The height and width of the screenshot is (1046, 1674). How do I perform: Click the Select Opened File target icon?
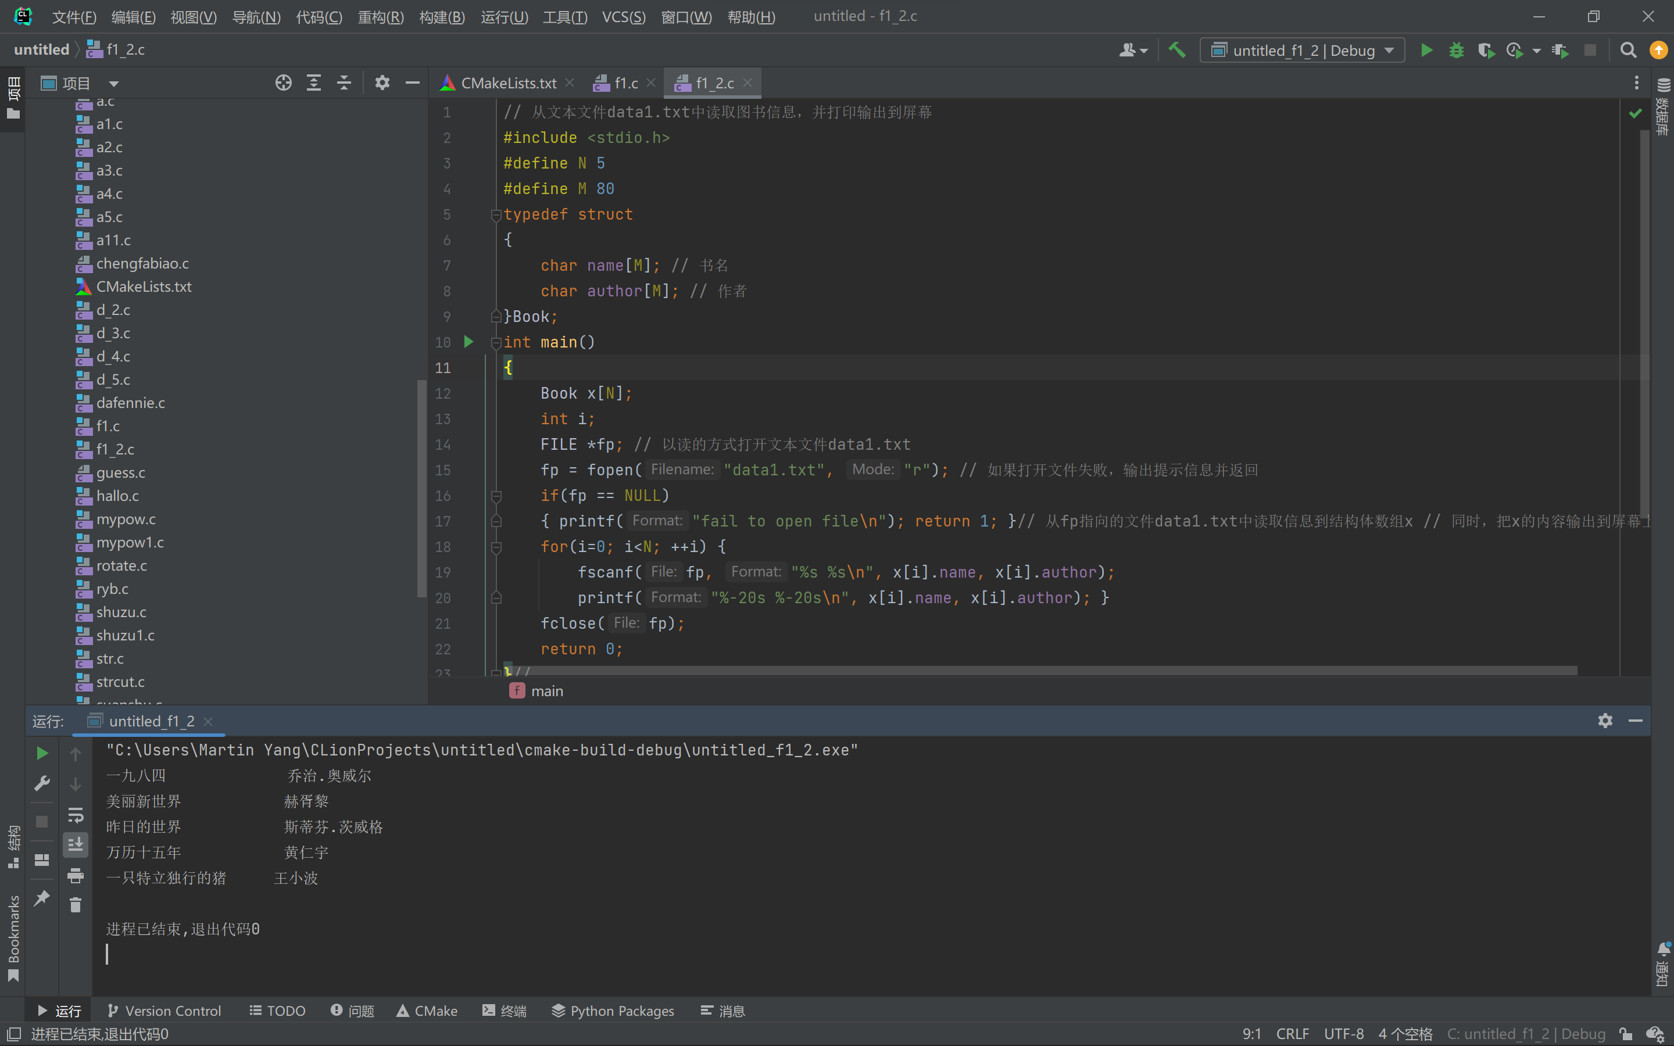point(283,83)
